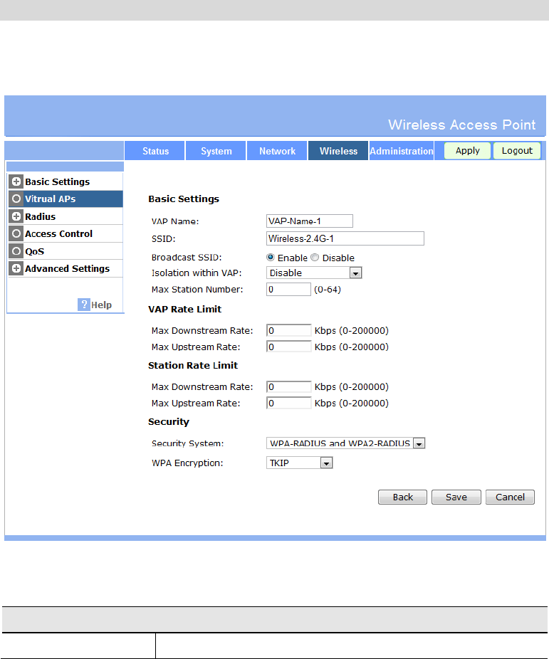This screenshot has height=659, width=549.
Task: Focus the SSID input field
Action: click(345, 238)
